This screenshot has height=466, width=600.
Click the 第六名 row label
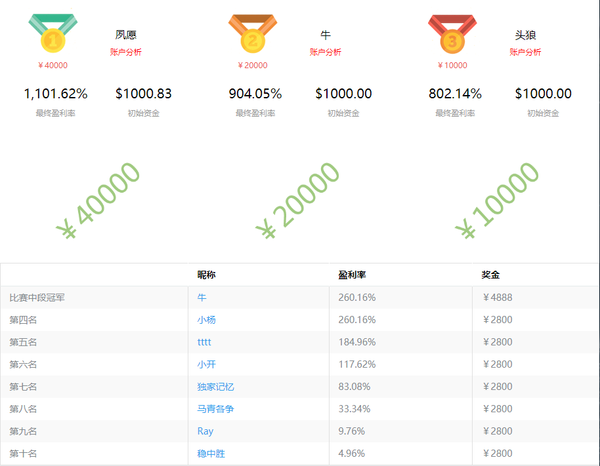pos(23,364)
